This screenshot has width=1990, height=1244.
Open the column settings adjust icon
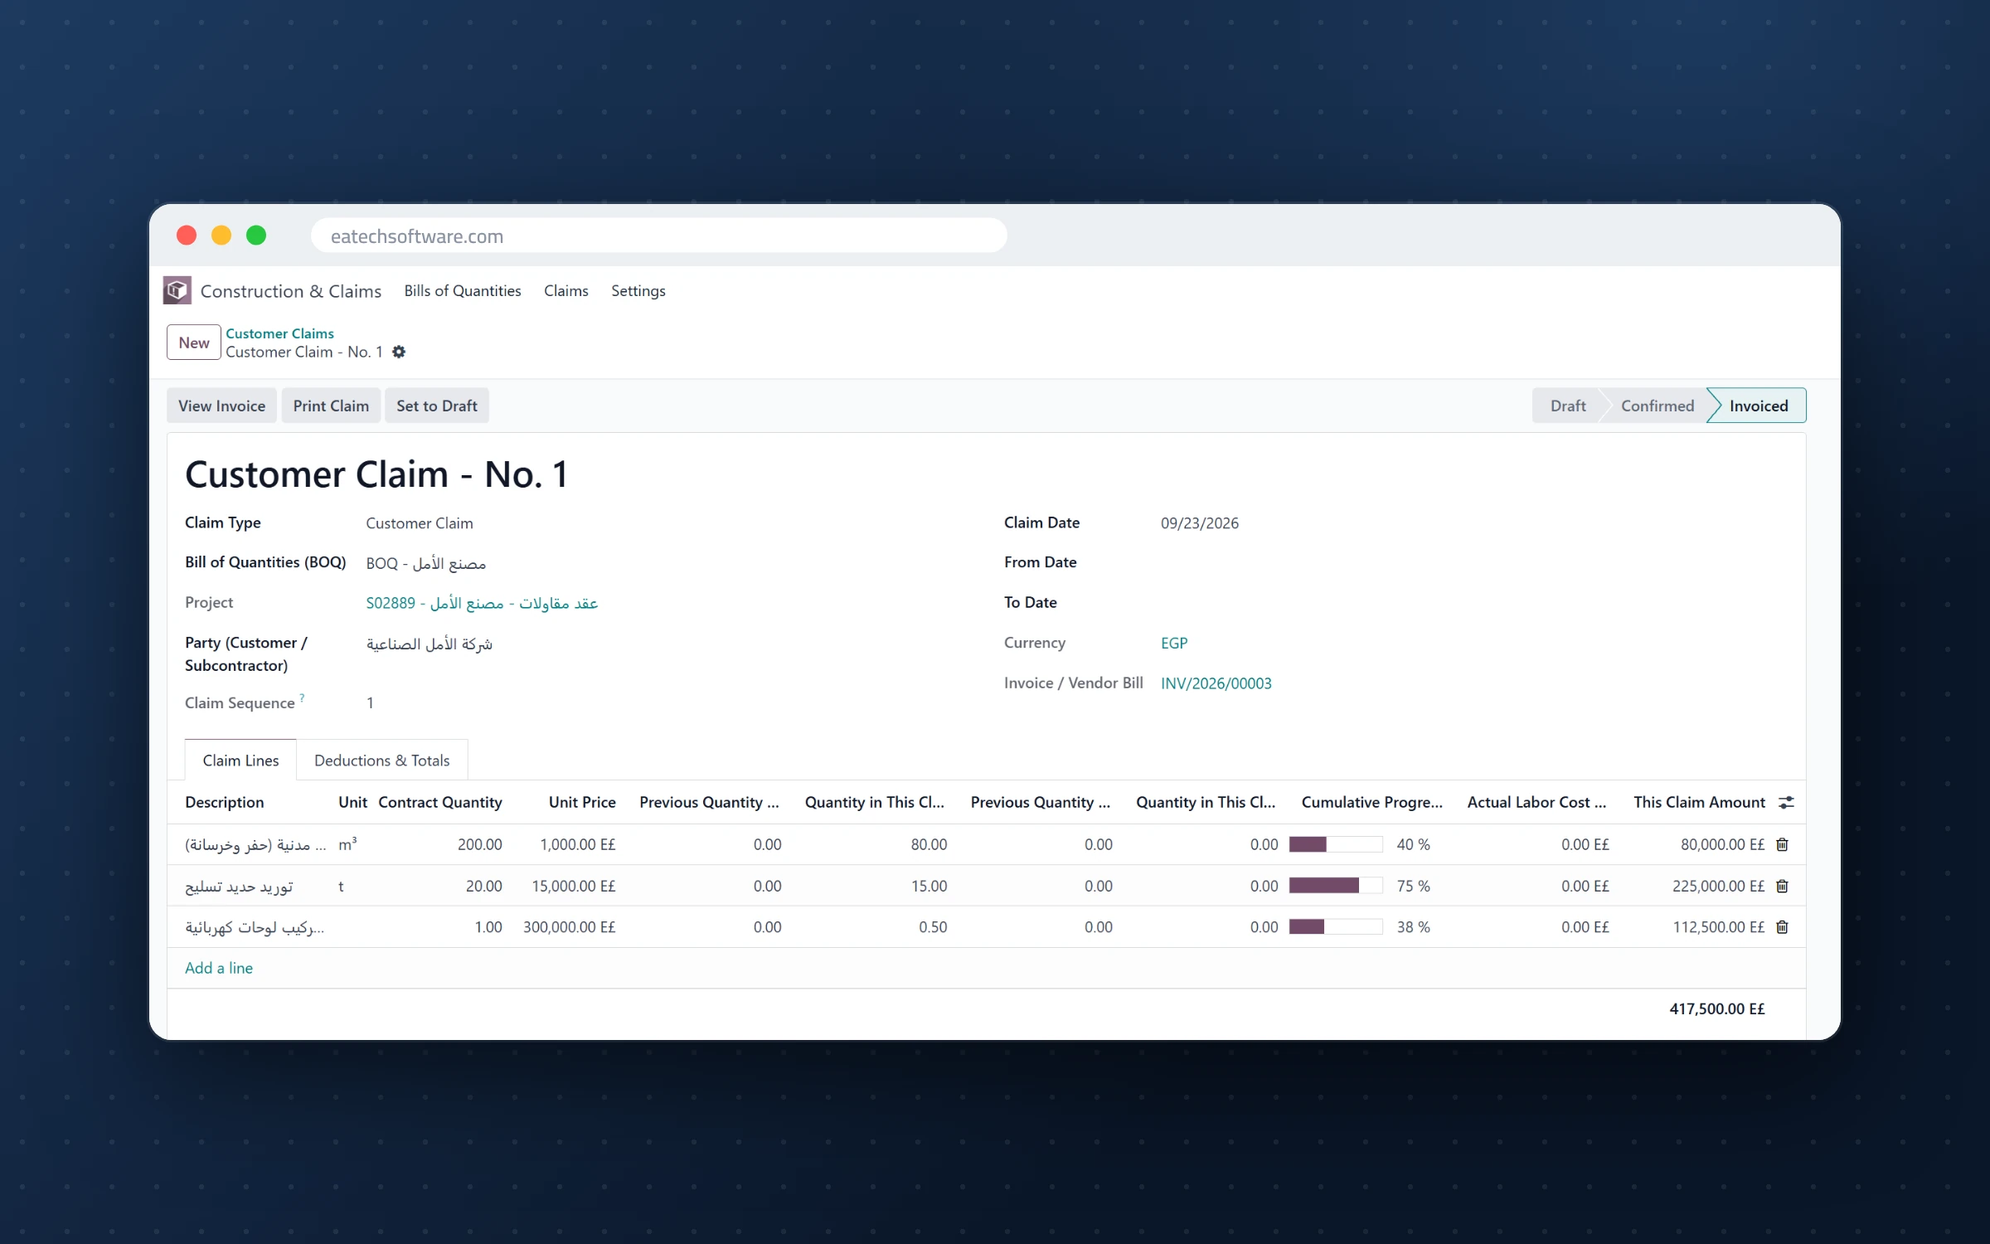1786,802
